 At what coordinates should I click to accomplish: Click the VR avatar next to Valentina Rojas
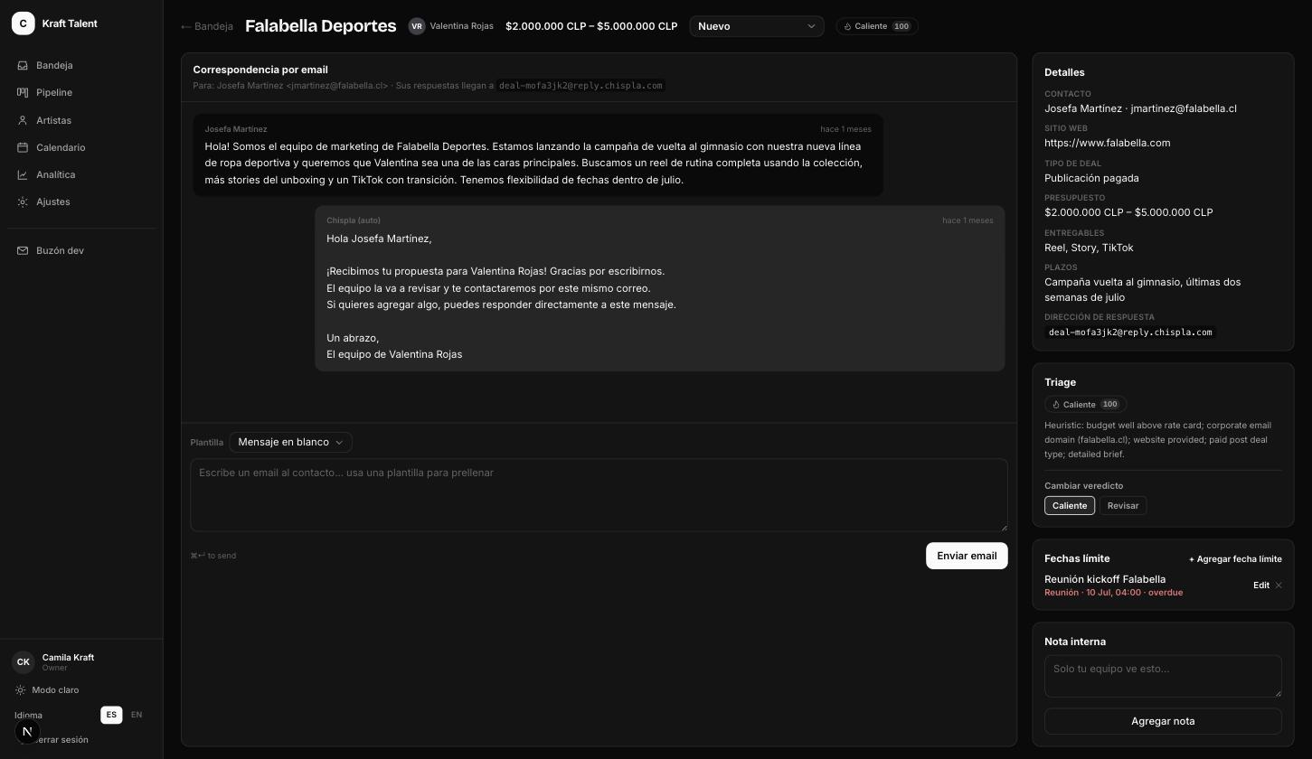click(417, 26)
